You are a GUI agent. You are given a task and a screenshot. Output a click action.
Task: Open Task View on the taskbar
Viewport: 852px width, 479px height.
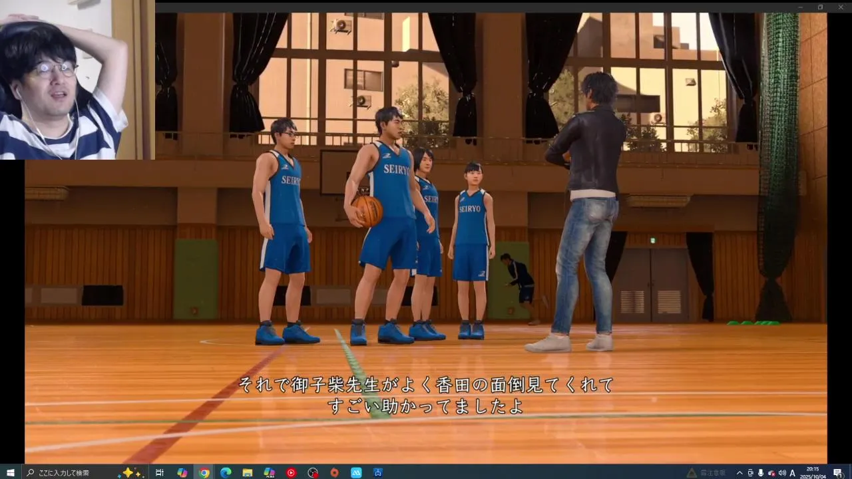click(x=160, y=473)
